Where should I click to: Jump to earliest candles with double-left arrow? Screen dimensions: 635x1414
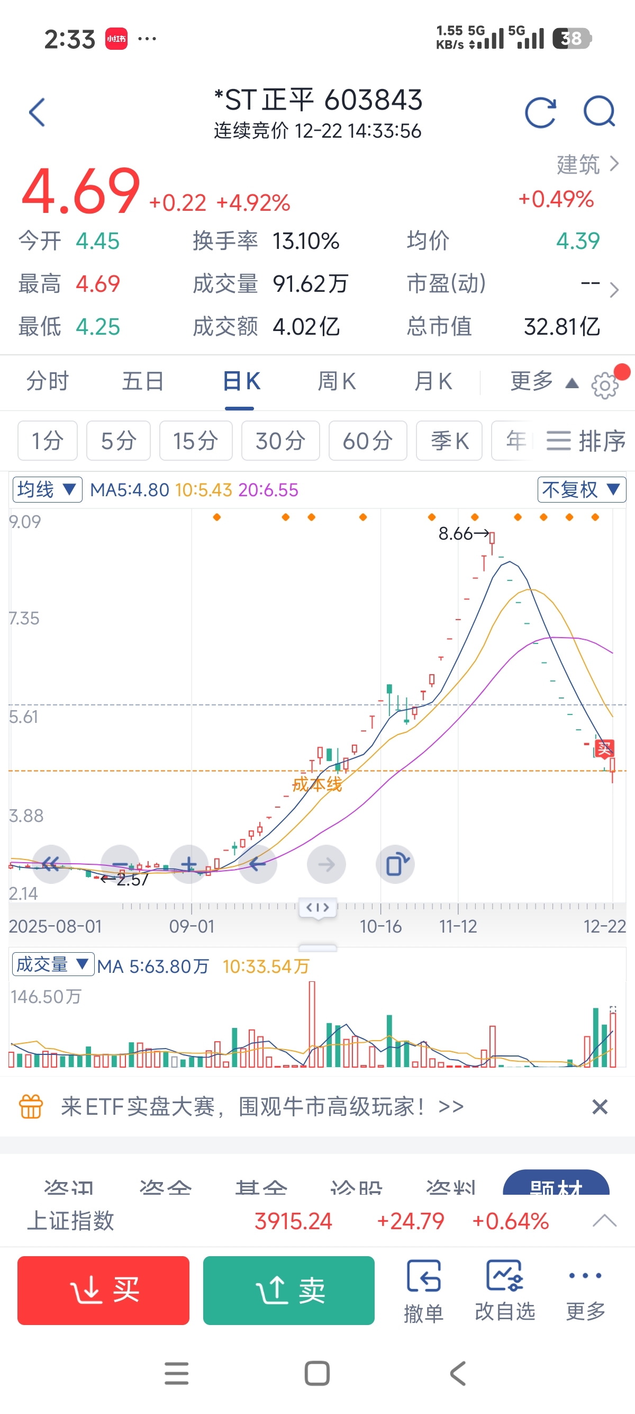point(51,864)
